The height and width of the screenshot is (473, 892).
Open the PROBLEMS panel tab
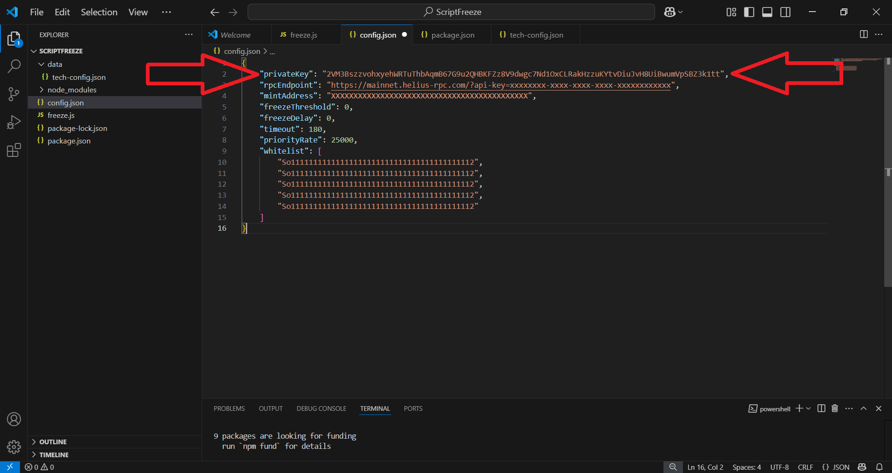(229, 408)
